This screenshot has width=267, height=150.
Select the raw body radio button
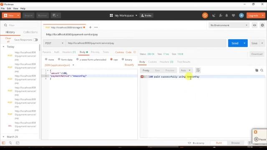pos(111,59)
